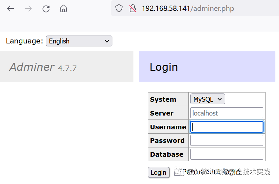Open the browser home page icon
The image size is (279, 184).
63,8
